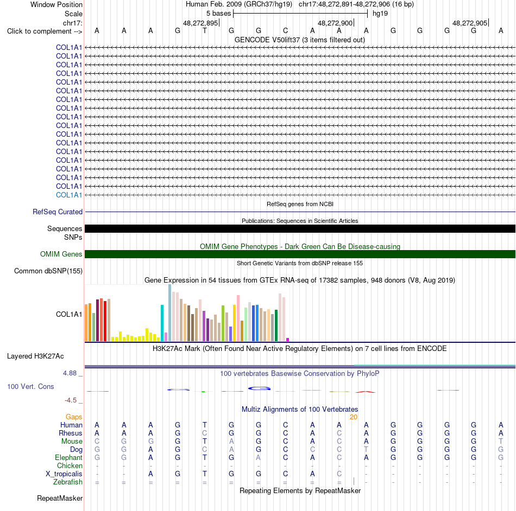This screenshot has width=516, height=511.
Task: Select the light-blue COL1A1 transcript label
Action: click(69, 195)
